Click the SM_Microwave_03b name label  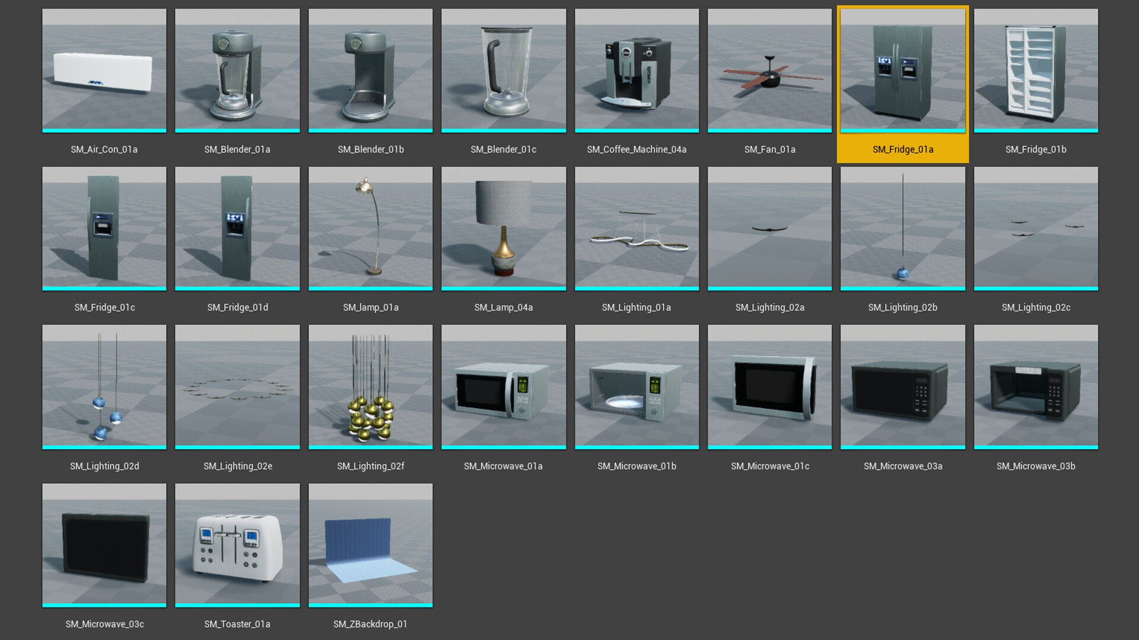(x=1036, y=466)
